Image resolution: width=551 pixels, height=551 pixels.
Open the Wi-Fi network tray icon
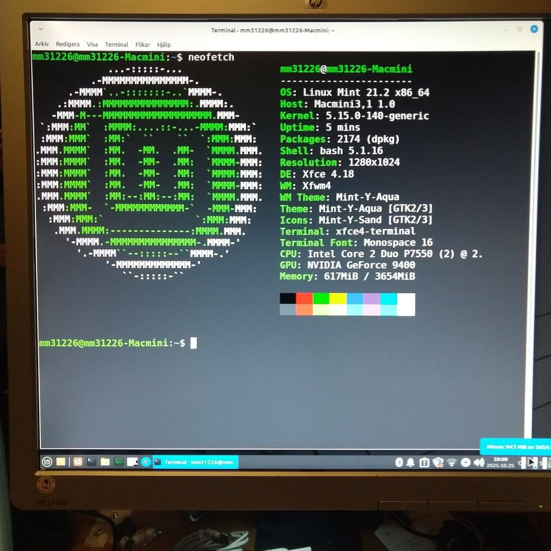[x=452, y=462]
